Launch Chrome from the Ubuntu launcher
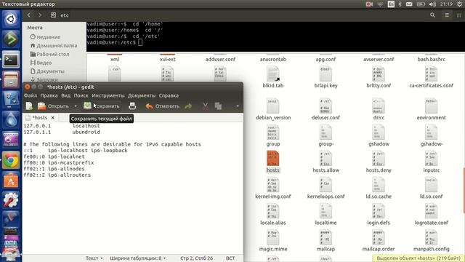Viewport: 465px width, 262px height. 11,161
